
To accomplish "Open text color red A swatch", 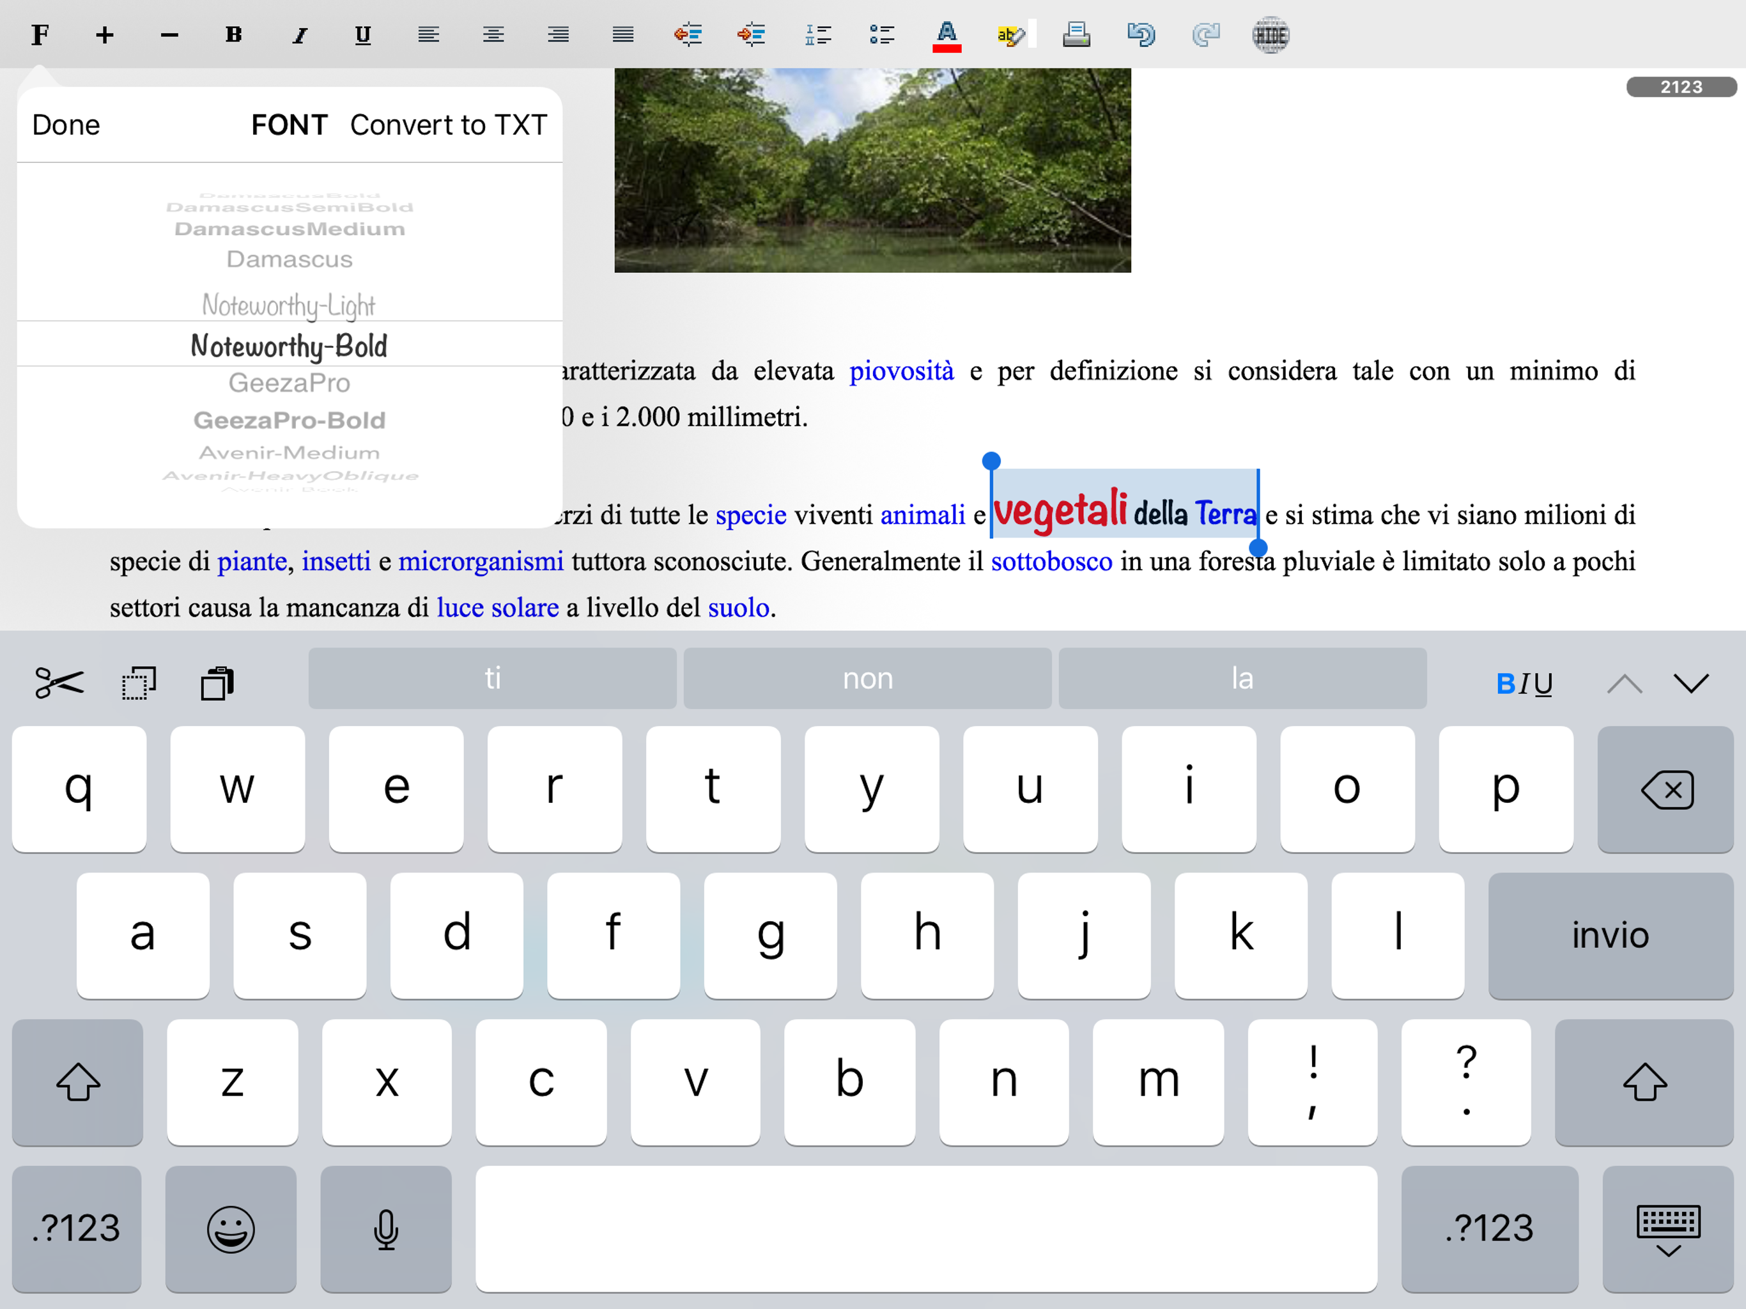I will click(946, 35).
